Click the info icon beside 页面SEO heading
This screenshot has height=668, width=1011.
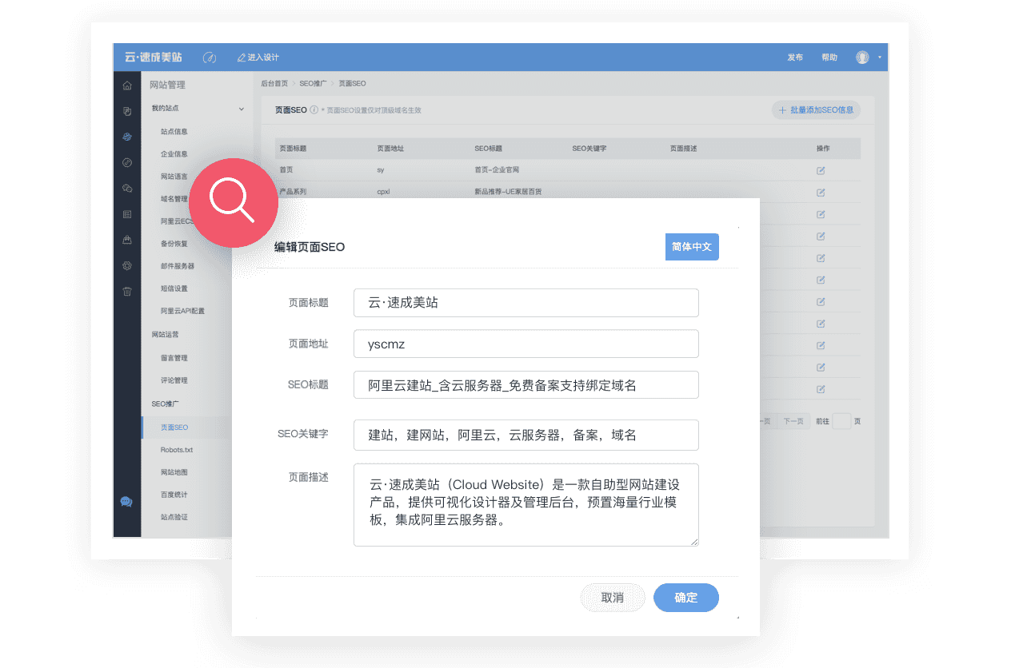(x=314, y=110)
